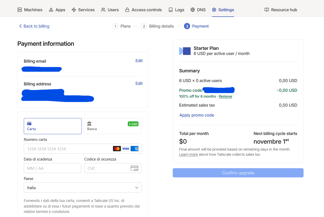
Task: Open the Logs tab
Action: coord(176,10)
